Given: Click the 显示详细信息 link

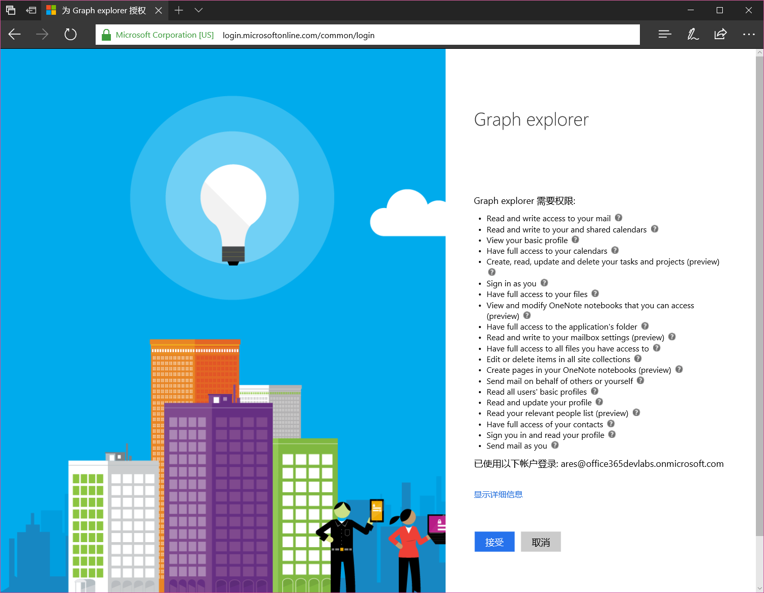Looking at the screenshot, I should pyautogui.click(x=498, y=494).
